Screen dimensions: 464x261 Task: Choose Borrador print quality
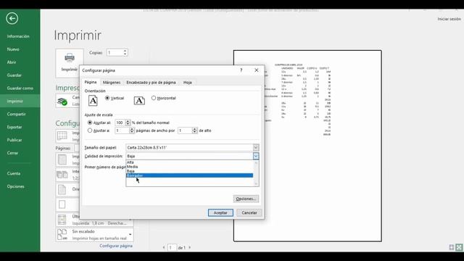[x=189, y=175]
